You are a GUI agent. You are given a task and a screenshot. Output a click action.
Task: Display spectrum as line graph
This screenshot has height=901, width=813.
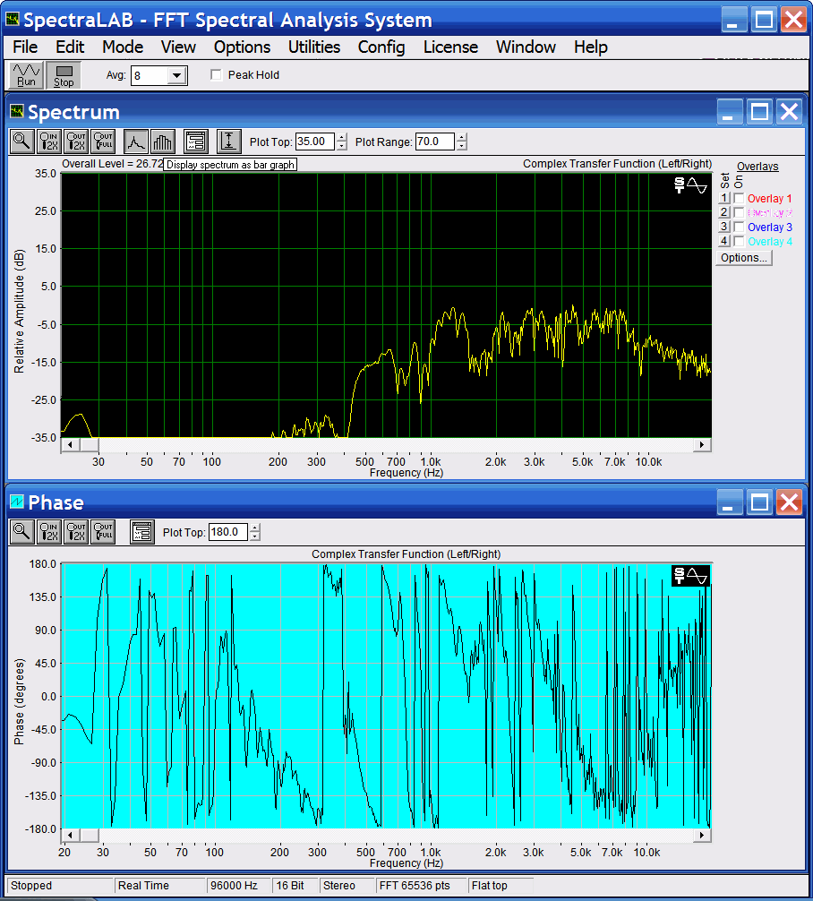135,142
